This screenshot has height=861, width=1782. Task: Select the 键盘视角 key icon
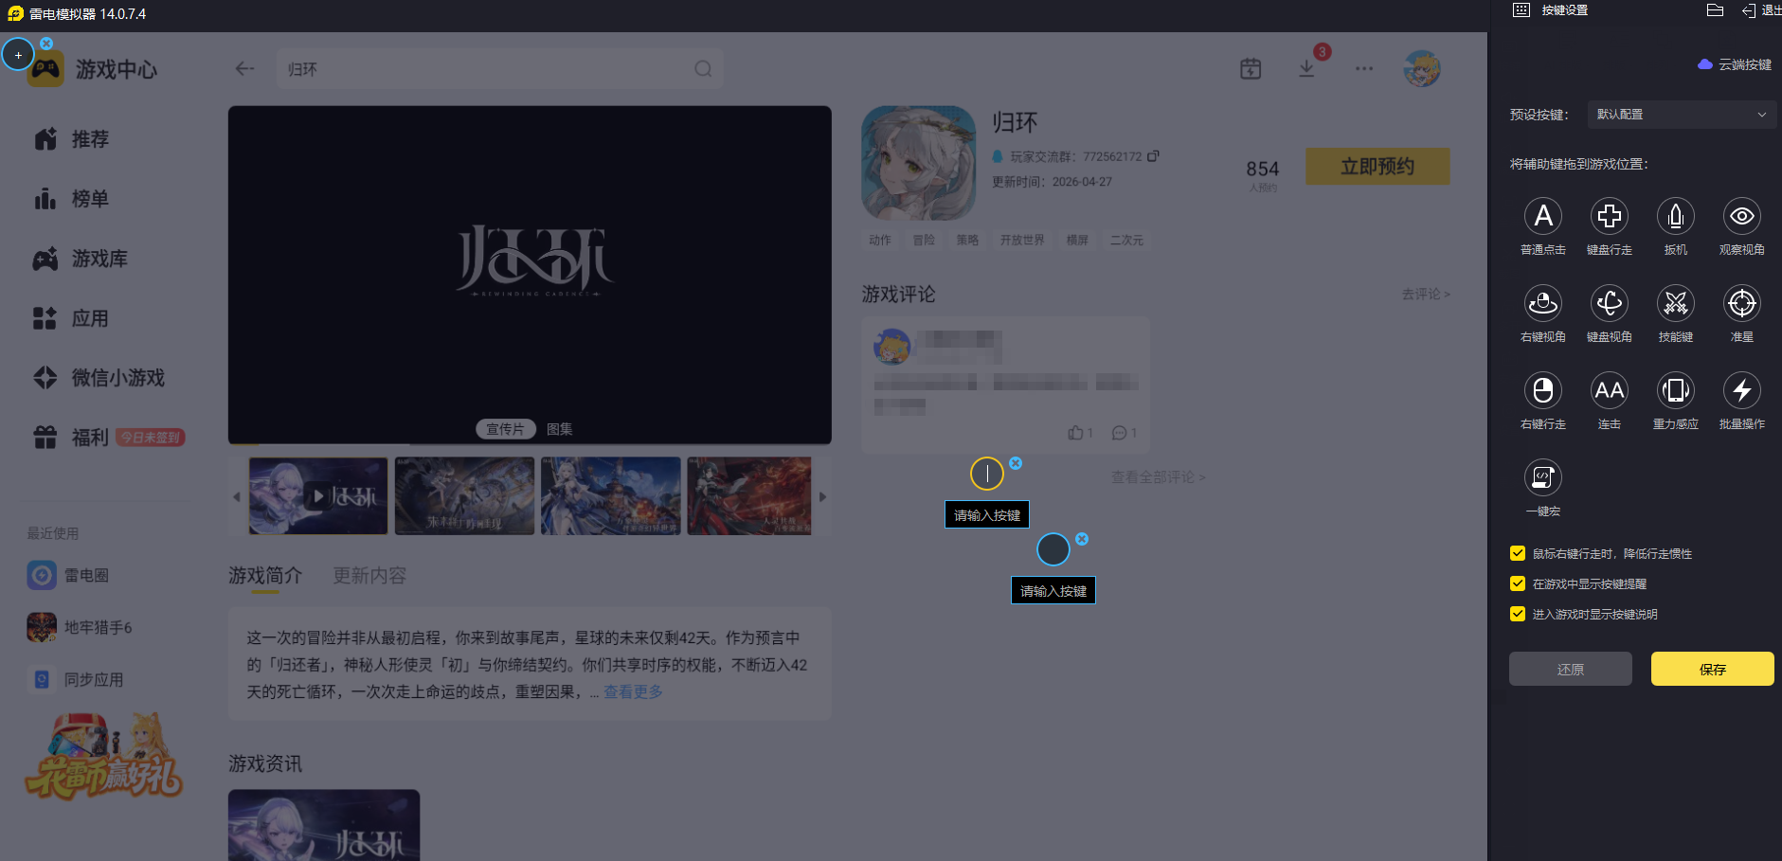pos(1610,303)
